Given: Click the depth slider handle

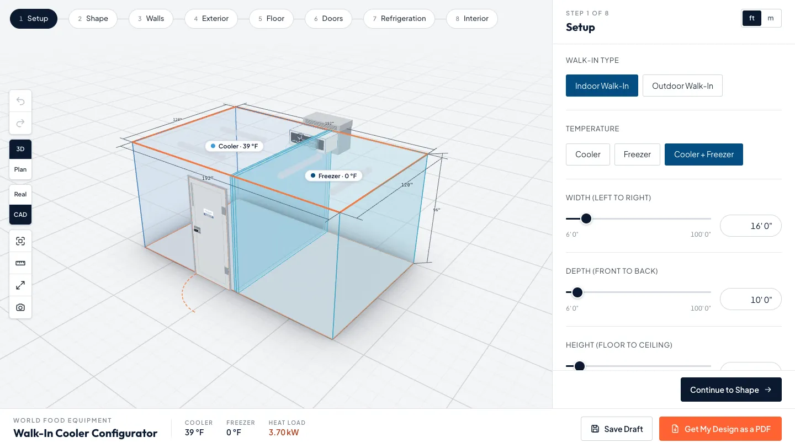Looking at the screenshot, I should (577, 292).
